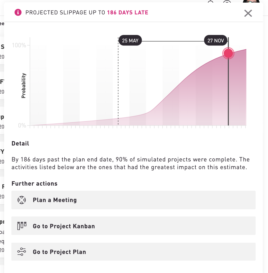This screenshot has height=273, width=268.
Task: Select the Plan a Meeting label
Action: 55,200
